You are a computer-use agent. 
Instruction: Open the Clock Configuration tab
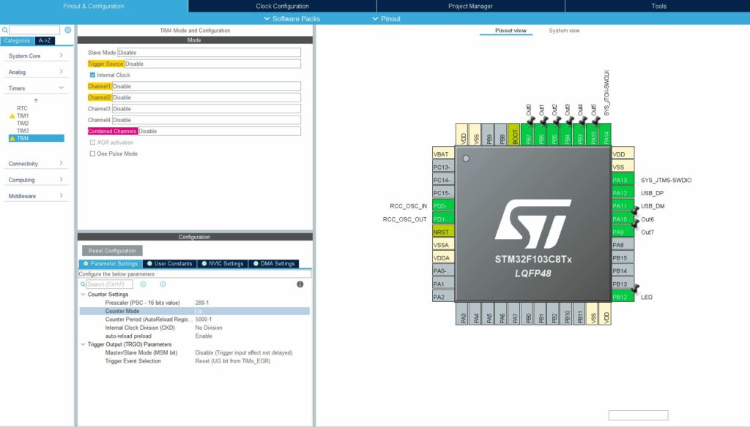point(282,6)
